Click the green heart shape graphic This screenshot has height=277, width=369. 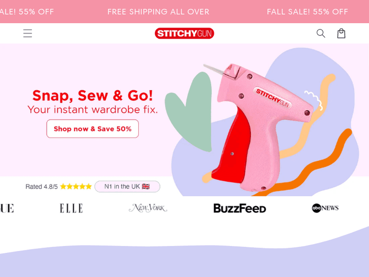(x=188, y=112)
